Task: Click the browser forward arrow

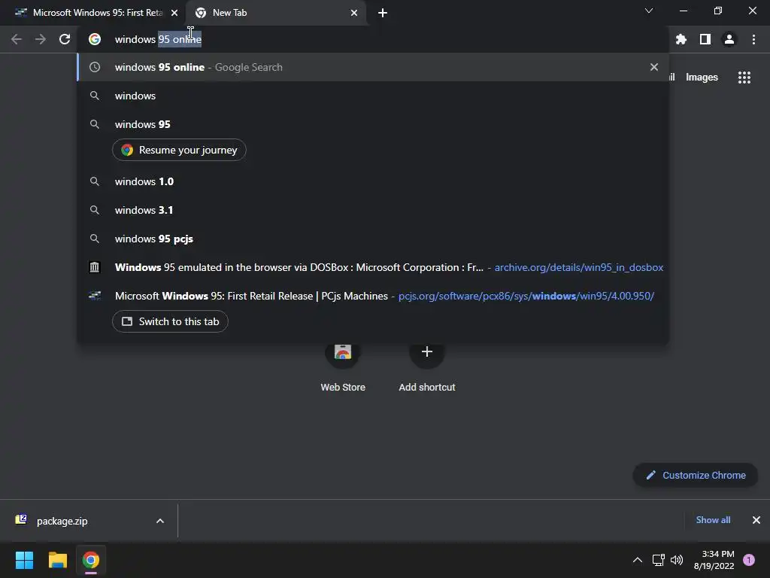Action: [x=41, y=39]
